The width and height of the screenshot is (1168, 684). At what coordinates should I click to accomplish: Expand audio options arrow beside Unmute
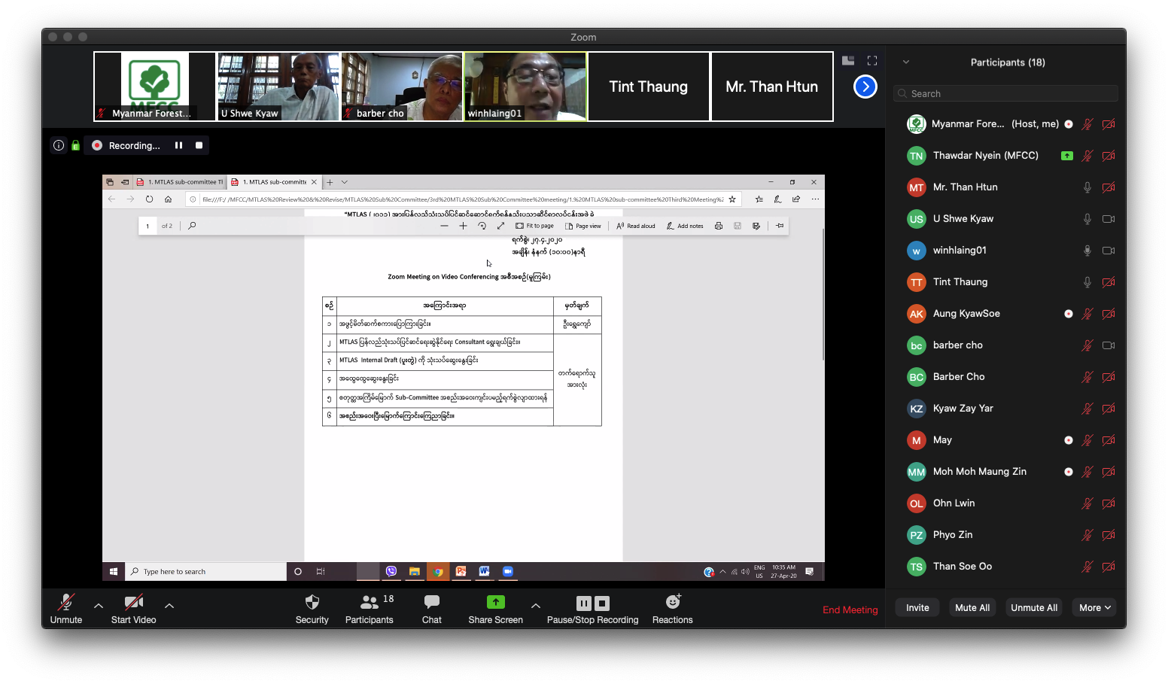(99, 605)
